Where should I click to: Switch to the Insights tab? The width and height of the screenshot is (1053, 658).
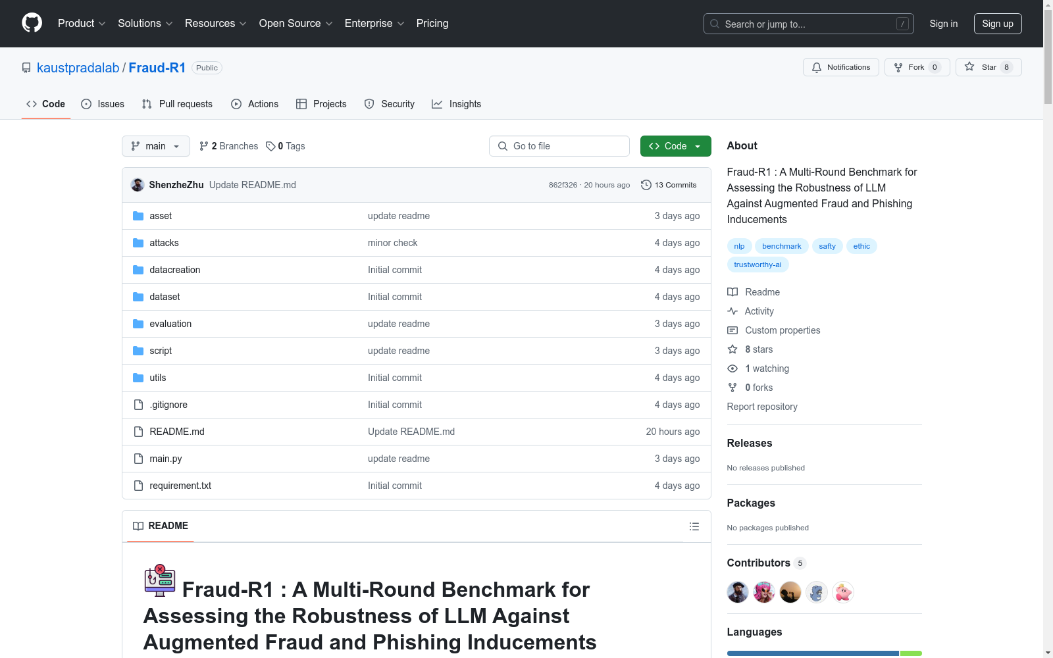pos(457,104)
